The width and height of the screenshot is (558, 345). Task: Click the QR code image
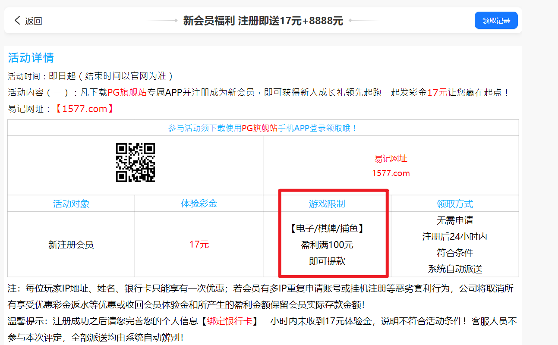pyautogui.click(x=135, y=163)
